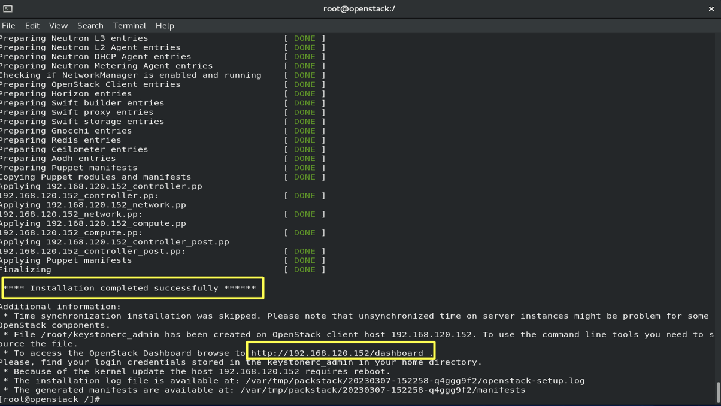721x406 pixels.
Task: Click the generated manifests path line
Action: [264, 390]
